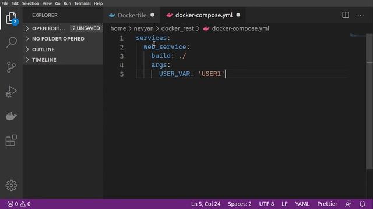This screenshot has height=209, width=373.
Task: Click the USER_VAR key on line 5
Action: pos(175,74)
